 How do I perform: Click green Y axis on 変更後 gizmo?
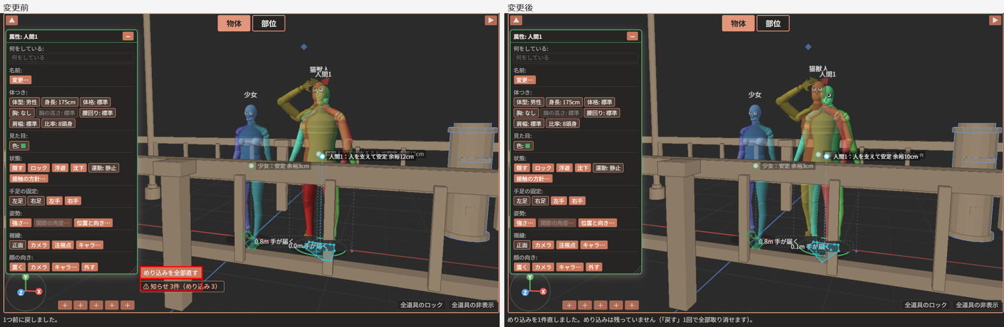(x=529, y=276)
